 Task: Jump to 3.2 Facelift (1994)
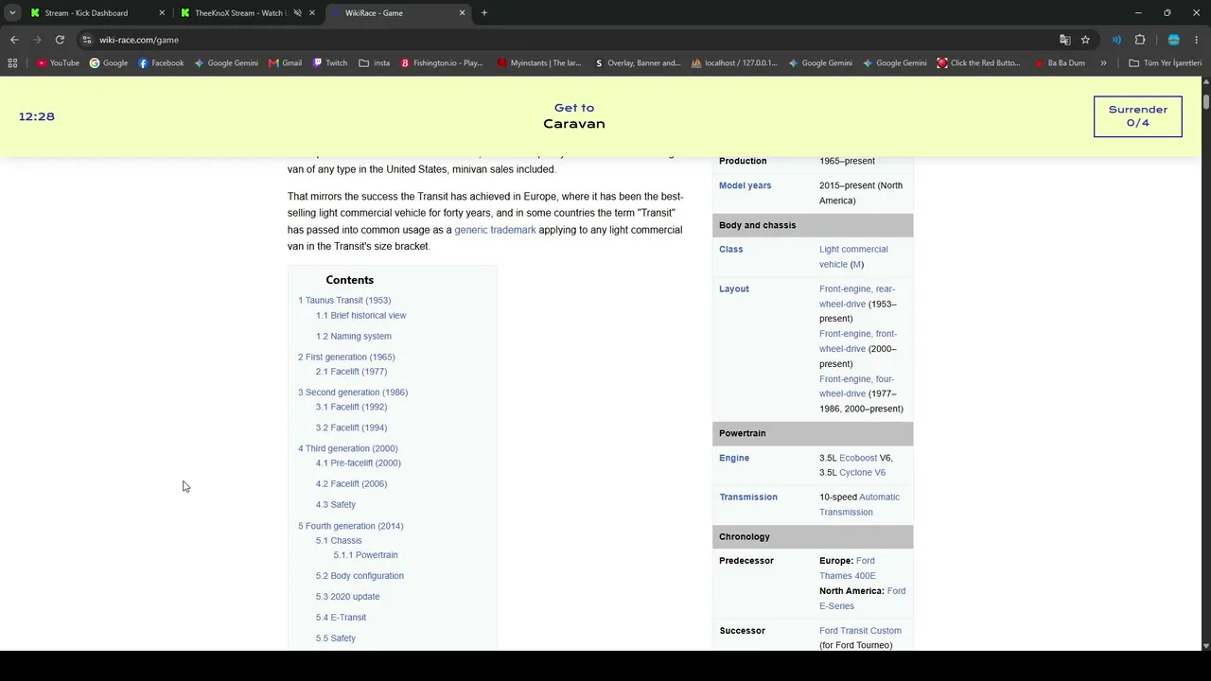(351, 428)
